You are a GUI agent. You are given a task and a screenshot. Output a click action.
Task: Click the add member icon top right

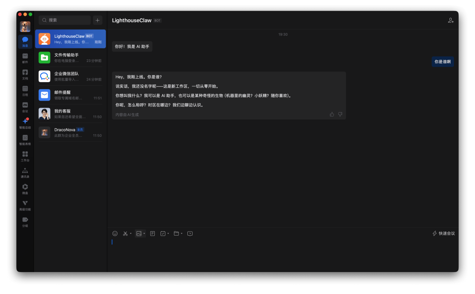[450, 20]
